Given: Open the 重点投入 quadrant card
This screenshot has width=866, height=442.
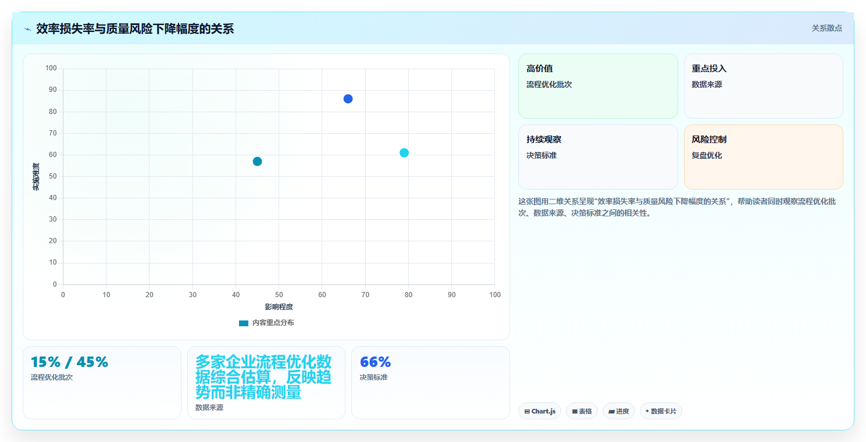Looking at the screenshot, I should click(763, 86).
